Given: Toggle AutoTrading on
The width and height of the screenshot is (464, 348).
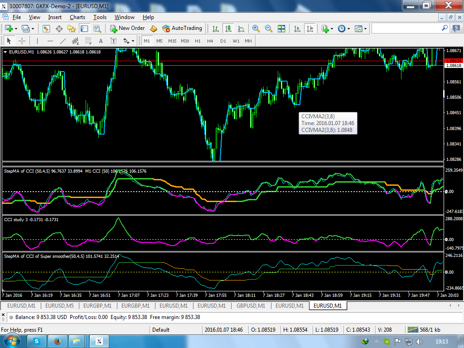Looking at the screenshot, I should pos(182,28).
